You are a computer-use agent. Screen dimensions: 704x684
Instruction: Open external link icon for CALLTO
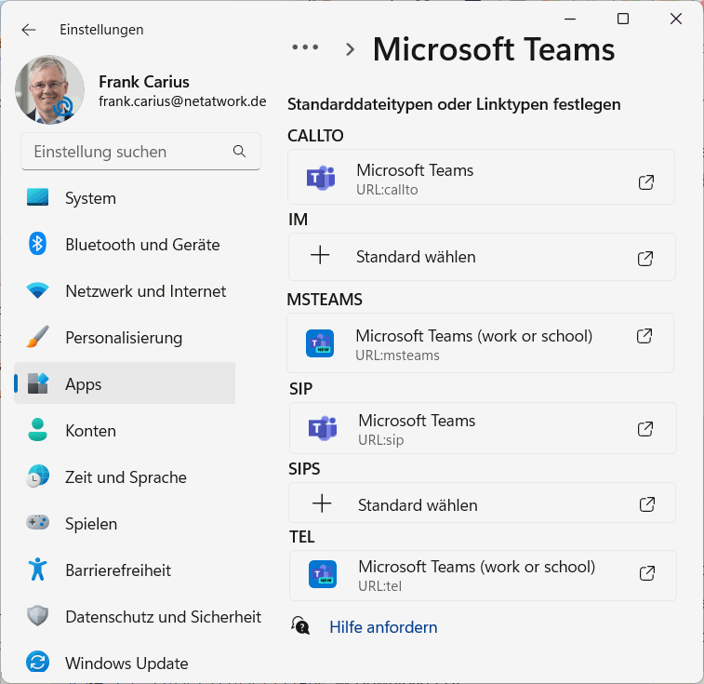click(x=646, y=182)
